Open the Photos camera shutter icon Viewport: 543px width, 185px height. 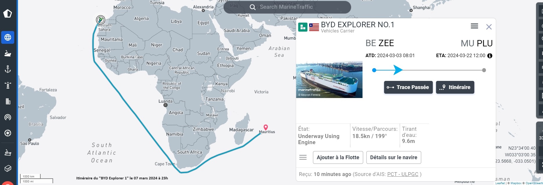point(8,133)
